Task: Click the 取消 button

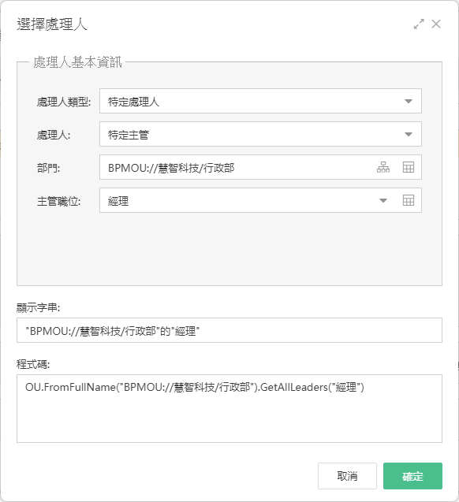Action: pos(347,476)
